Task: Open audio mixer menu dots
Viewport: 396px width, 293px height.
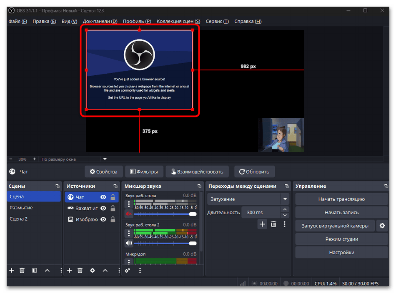Action: point(140,271)
